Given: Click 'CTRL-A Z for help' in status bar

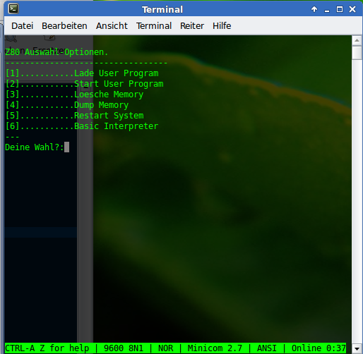Looking at the screenshot, I should (x=47, y=348).
